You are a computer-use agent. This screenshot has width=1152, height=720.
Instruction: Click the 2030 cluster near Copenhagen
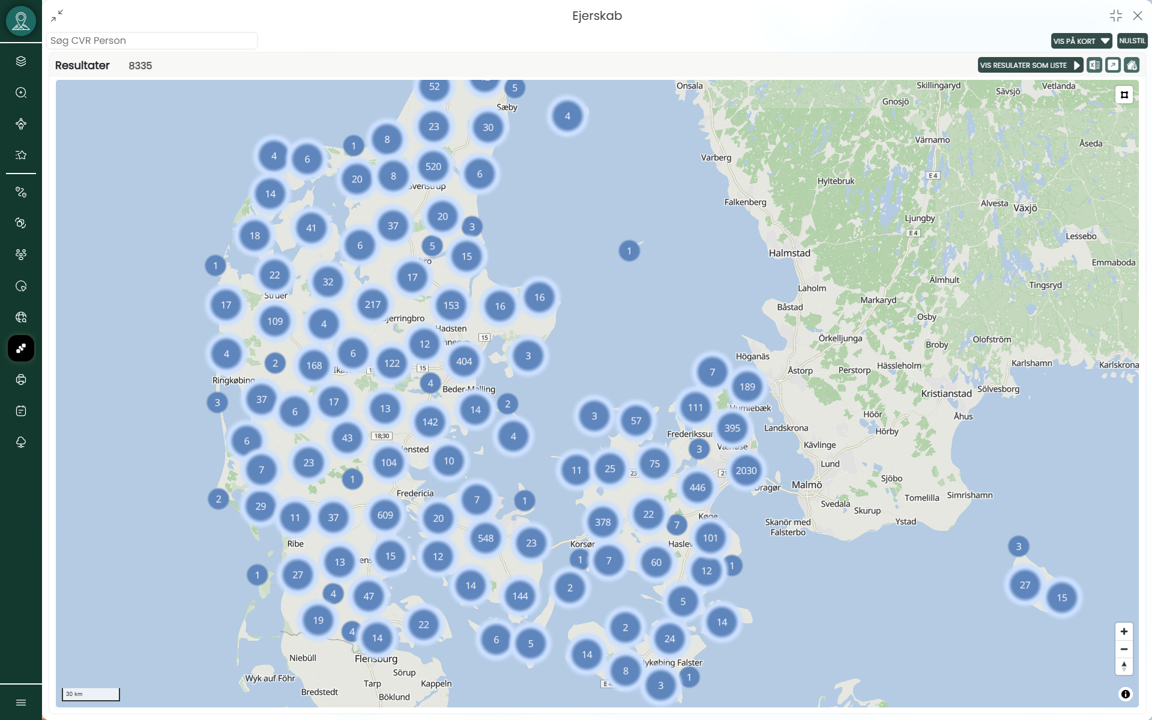pyautogui.click(x=746, y=471)
